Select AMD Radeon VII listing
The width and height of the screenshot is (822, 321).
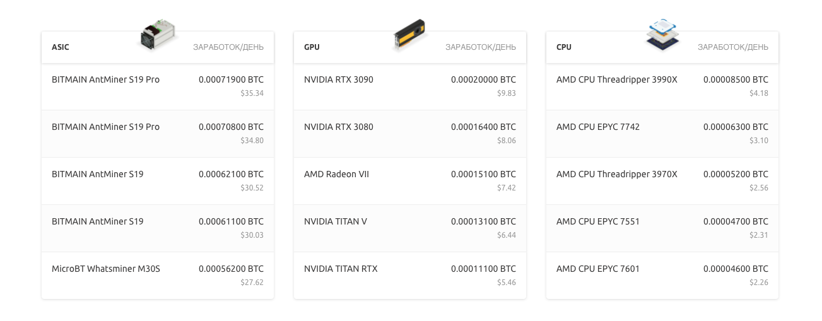coord(336,175)
